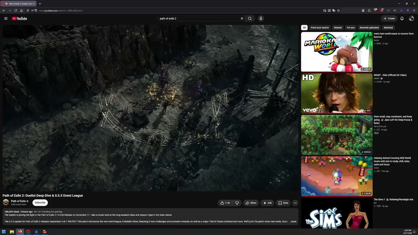Viewport: 418px width, 235px height.
Task: Expand the description with ...more
Action: 293,222
